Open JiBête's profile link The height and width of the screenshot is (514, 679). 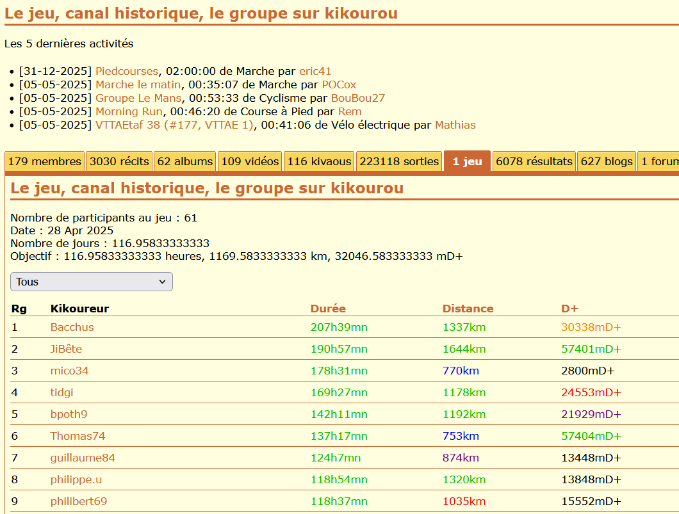(66, 349)
